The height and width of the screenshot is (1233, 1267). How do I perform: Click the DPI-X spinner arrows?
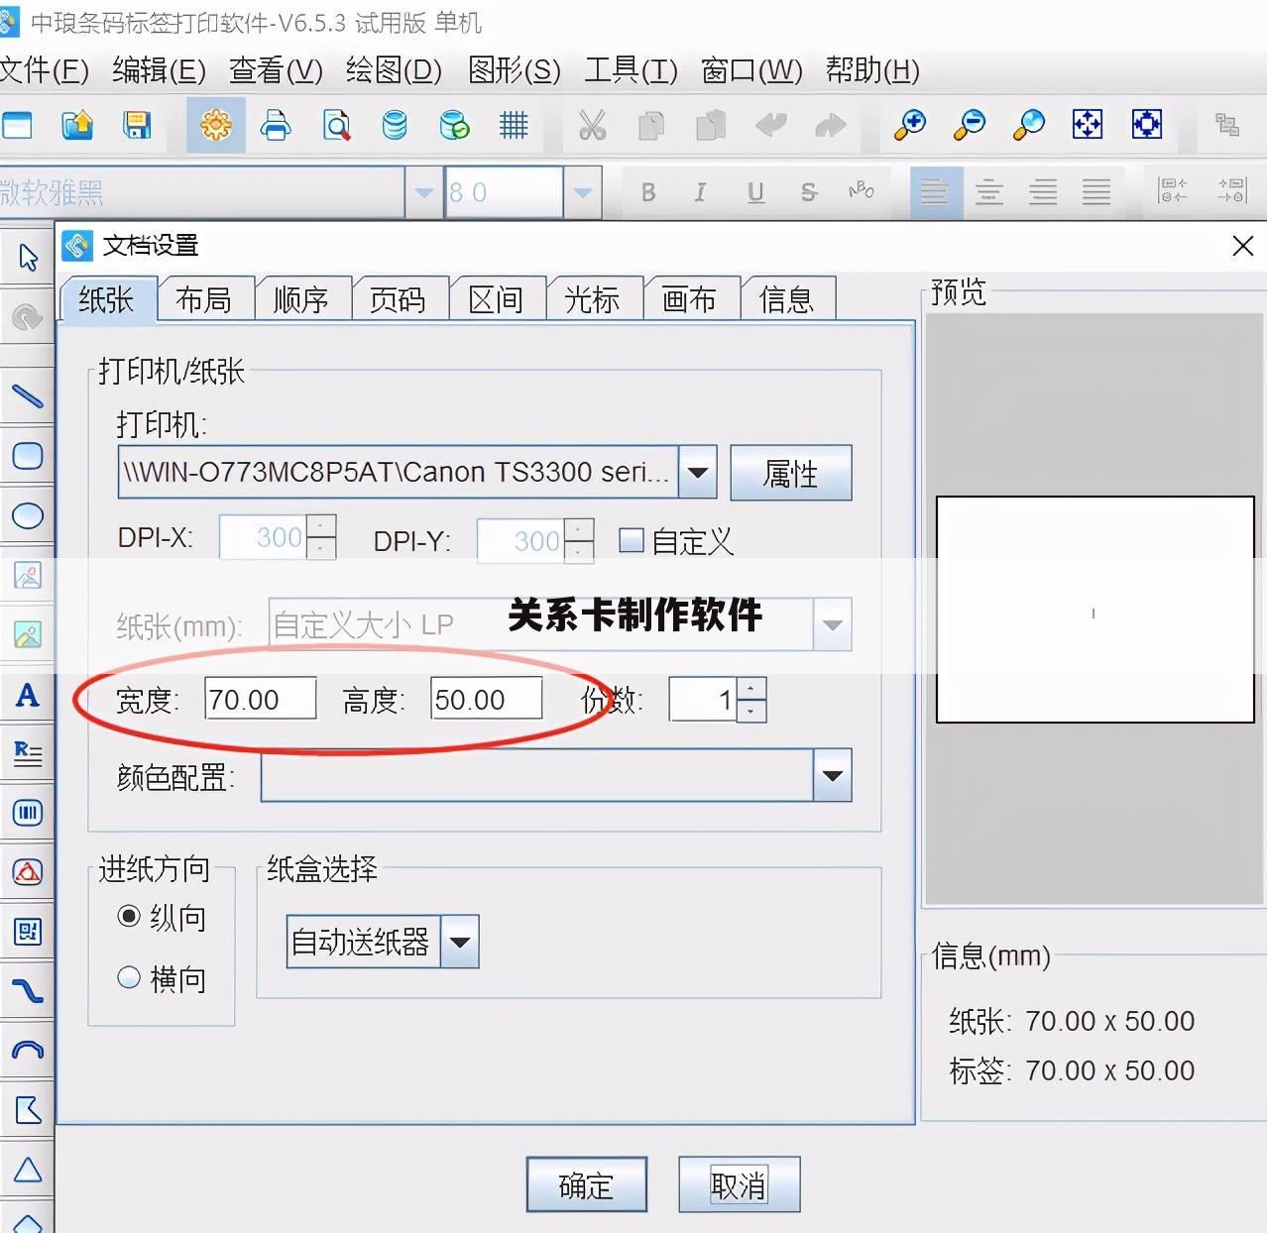coord(321,537)
